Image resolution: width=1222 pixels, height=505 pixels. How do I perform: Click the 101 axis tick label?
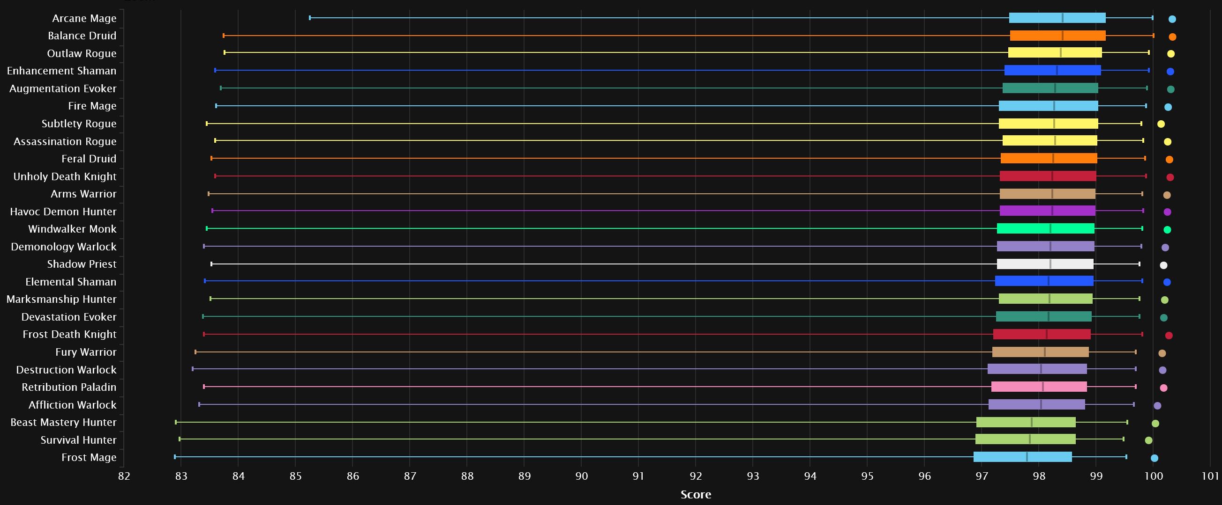point(1211,476)
